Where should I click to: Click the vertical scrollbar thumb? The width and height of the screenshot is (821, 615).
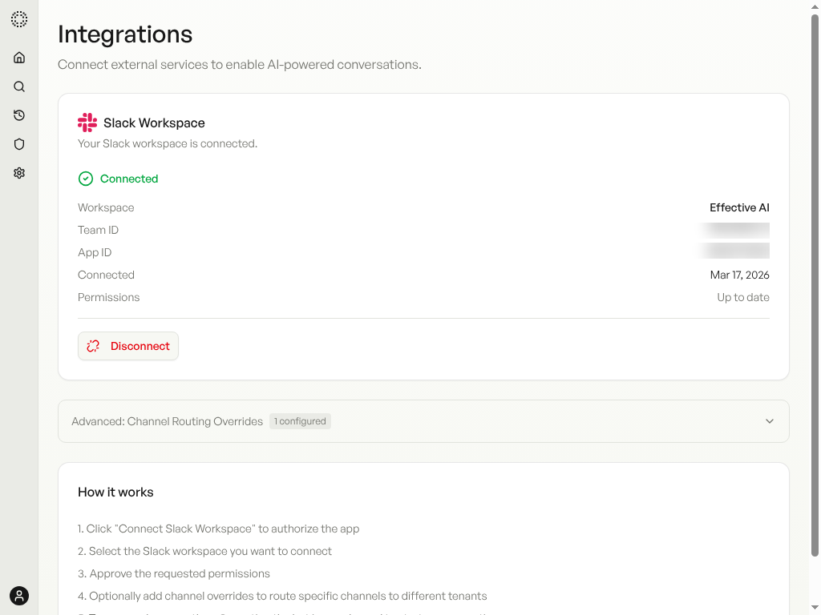pyautogui.click(x=815, y=285)
